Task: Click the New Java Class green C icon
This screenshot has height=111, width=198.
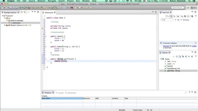Action: tap(37, 8)
